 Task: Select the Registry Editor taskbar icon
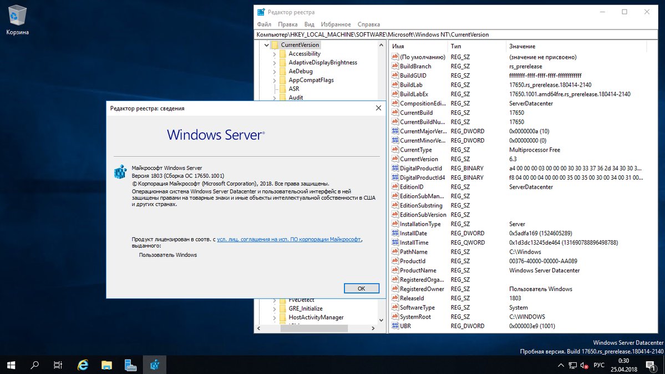click(x=154, y=365)
